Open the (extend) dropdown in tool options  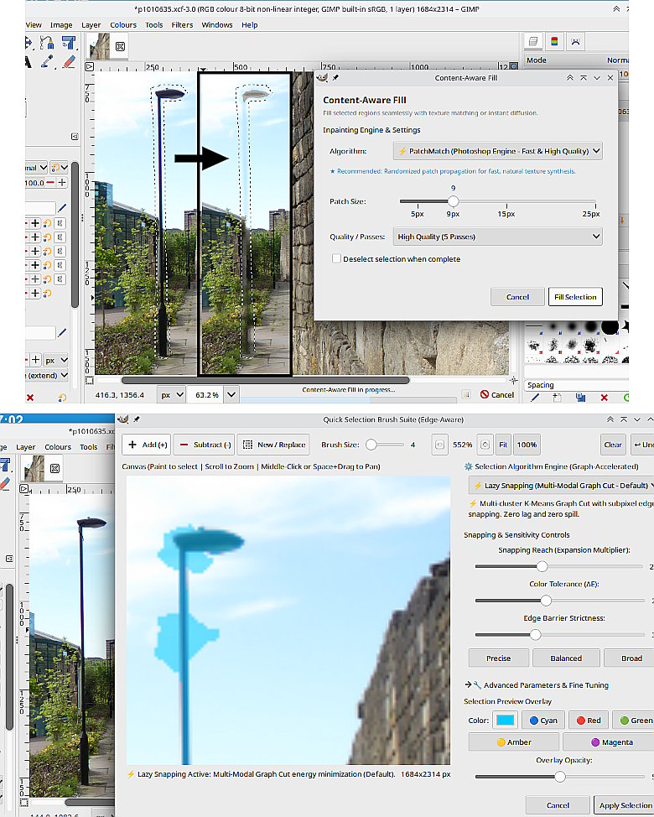coord(47,375)
